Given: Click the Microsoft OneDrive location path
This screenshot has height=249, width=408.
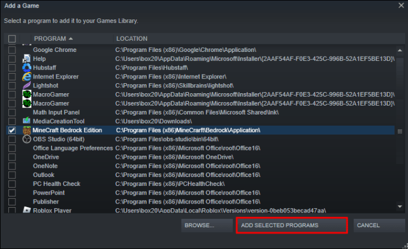Looking at the screenshot, I should pos(174,157).
